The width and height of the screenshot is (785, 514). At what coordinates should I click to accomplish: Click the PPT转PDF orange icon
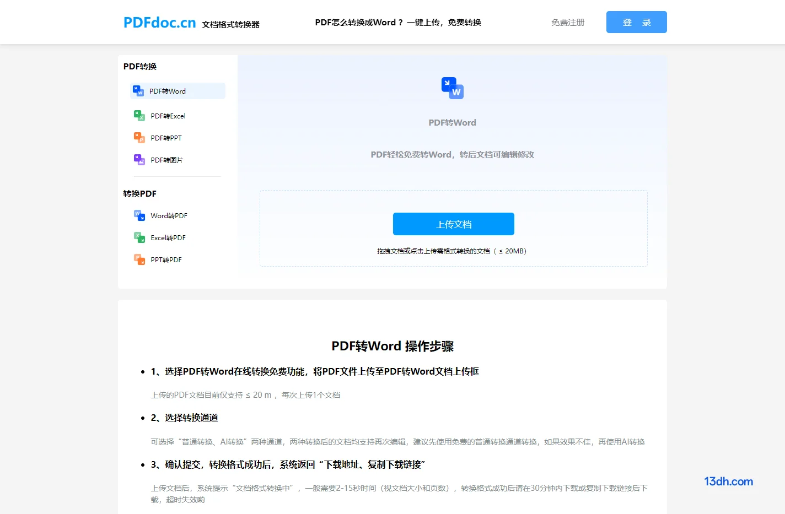click(139, 259)
